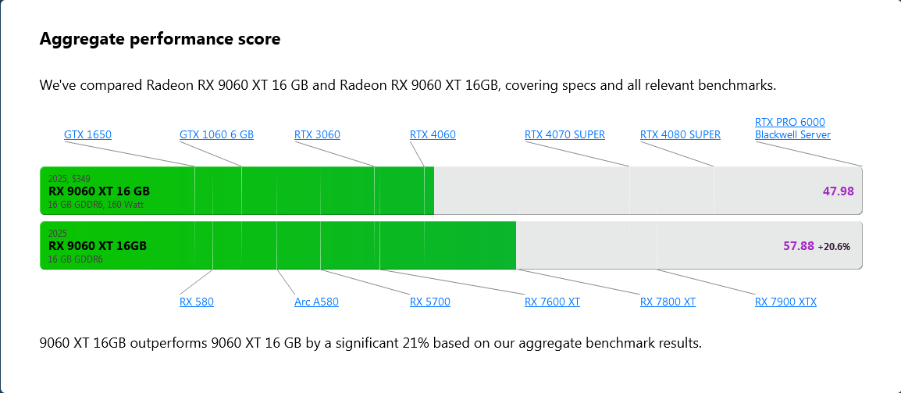Screen dimensions: 901x393
Task: Click the 47.98 score green progress bar
Action: (x=312, y=191)
